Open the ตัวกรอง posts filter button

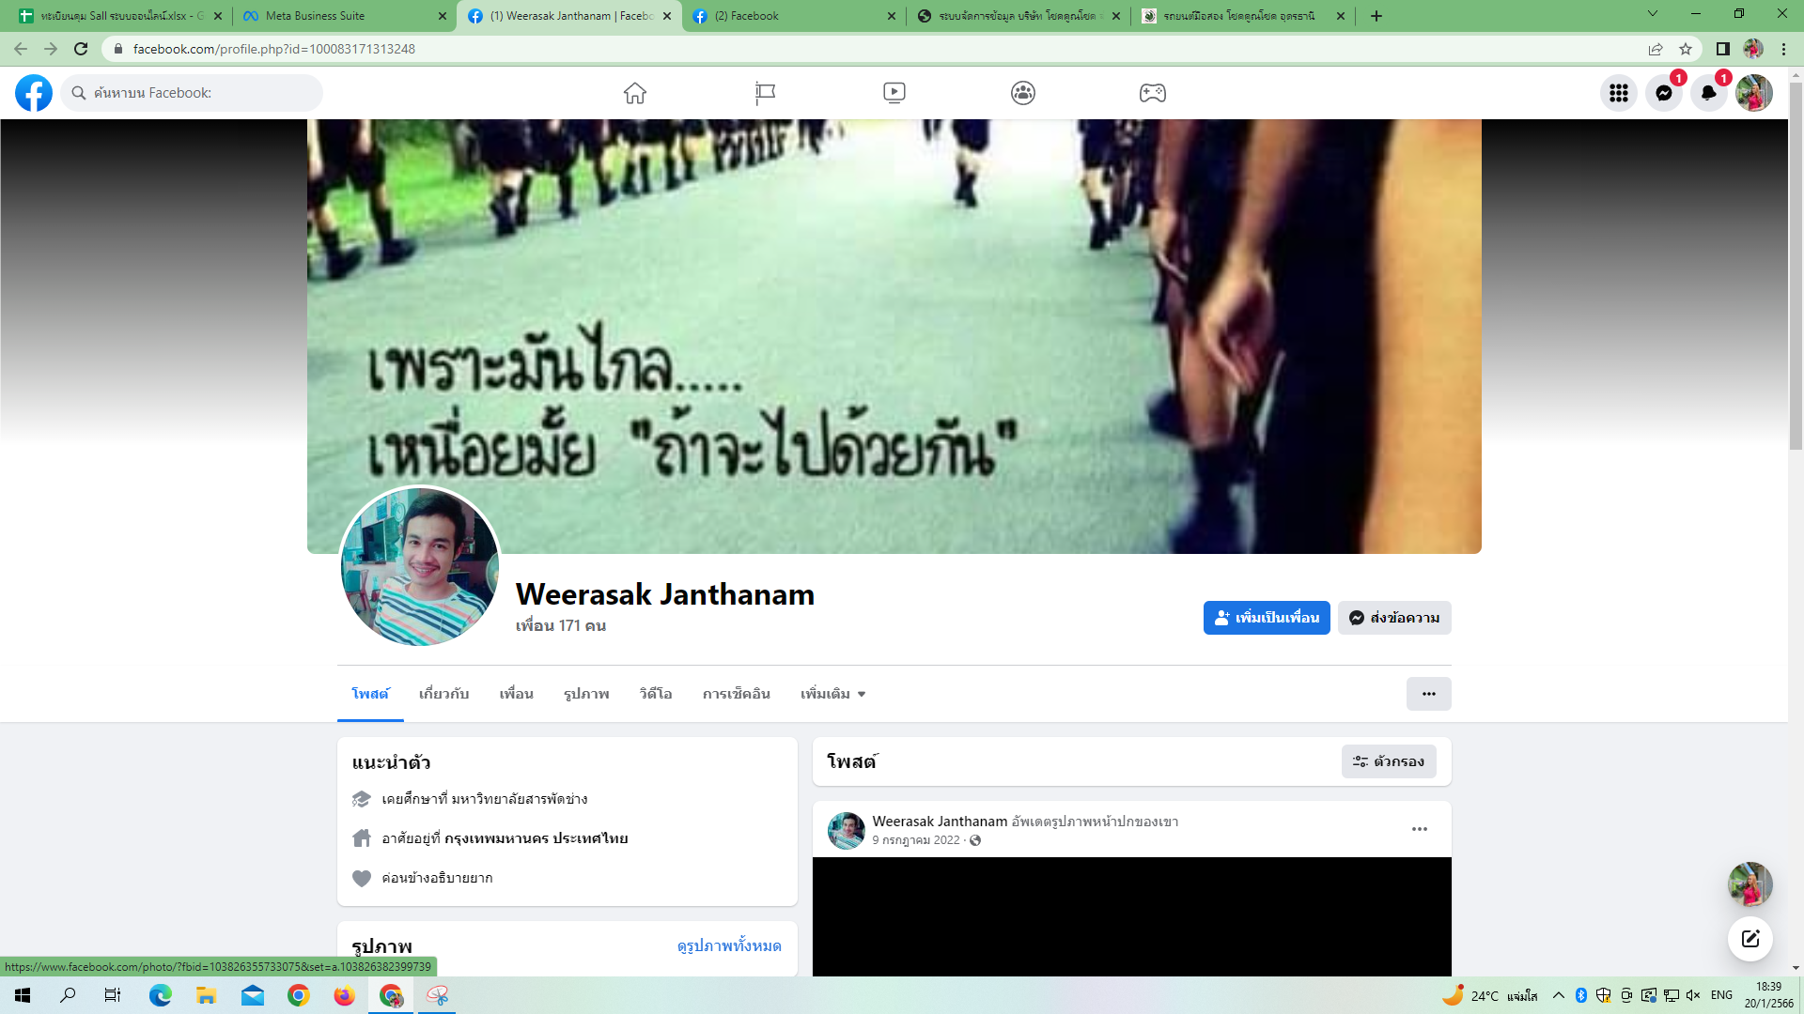(1389, 761)
